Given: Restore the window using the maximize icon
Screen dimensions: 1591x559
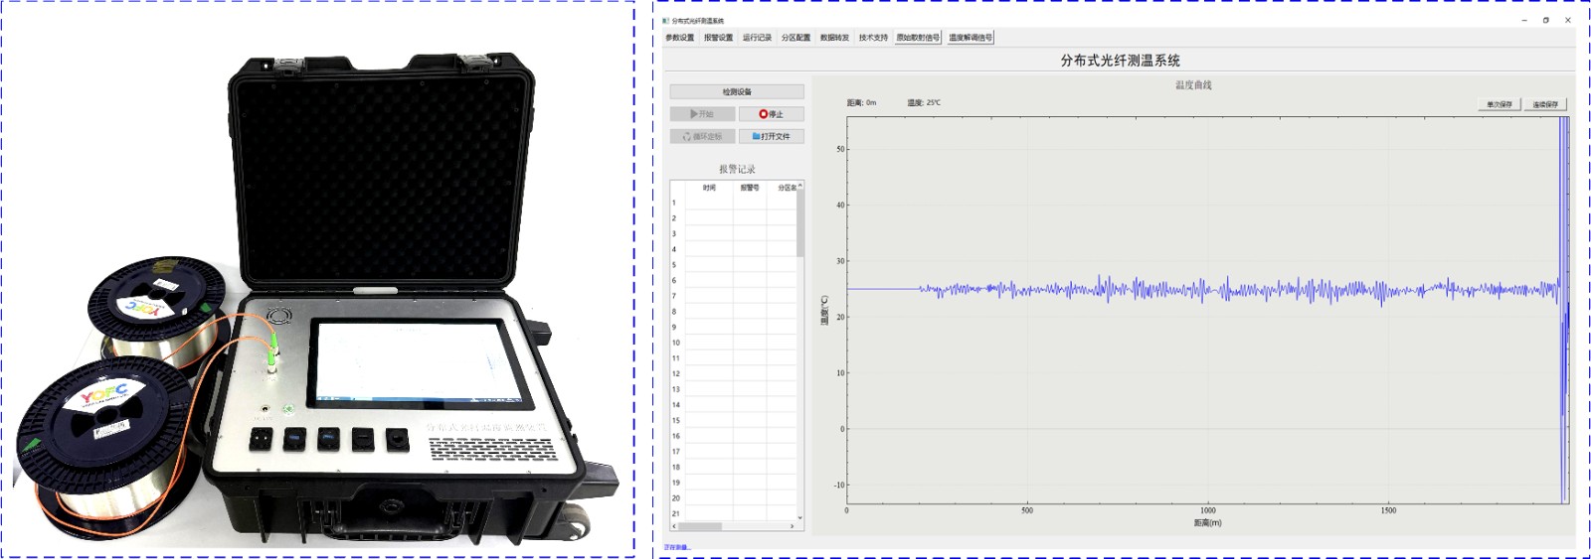Looking at the screenshot, I should coord(1545,20).
